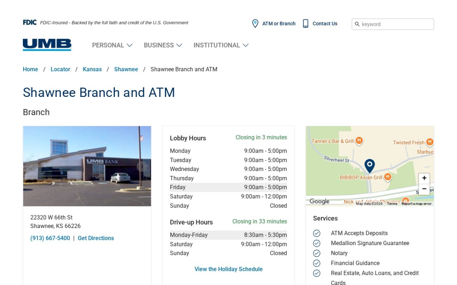
Task: Click the search magnifier icon
Action: 357,24
